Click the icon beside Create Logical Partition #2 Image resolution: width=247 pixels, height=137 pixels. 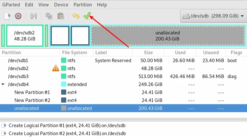point(4,133)
